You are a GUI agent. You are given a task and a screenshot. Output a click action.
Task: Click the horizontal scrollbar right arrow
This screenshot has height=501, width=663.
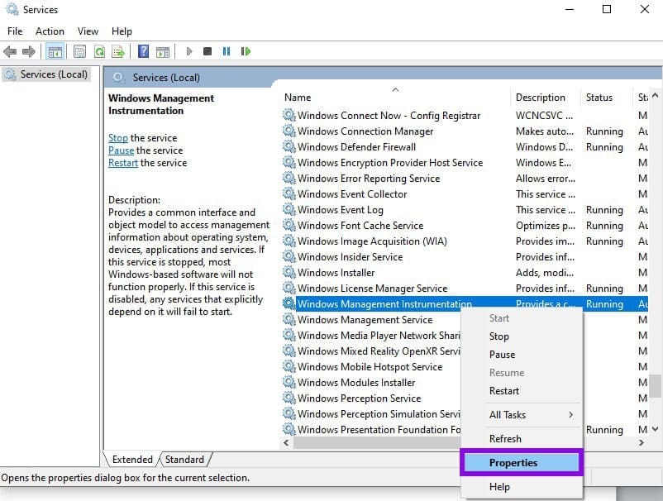pyautogui.click(x=642, y=442)
